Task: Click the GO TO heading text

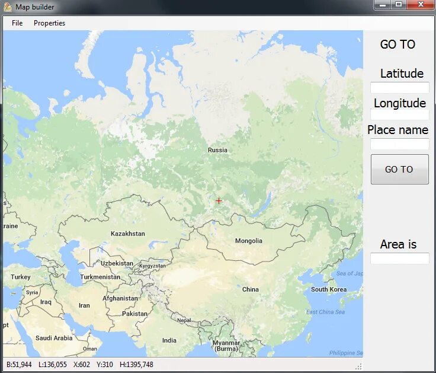Action: pyautogui.click(x=397, y=44)
